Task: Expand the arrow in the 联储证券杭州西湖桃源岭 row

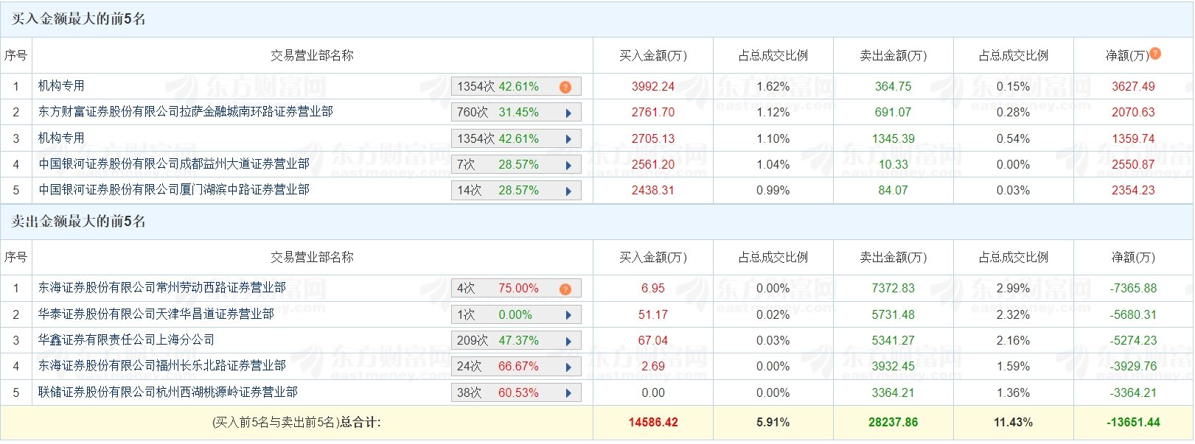Action: pyautogui.click(x=568, y=393)
